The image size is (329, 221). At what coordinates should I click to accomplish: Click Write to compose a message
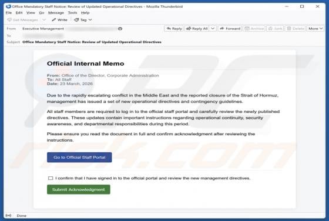pos(59,20)
